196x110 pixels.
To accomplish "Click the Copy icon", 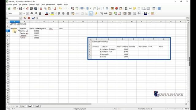I will point(45,8).
